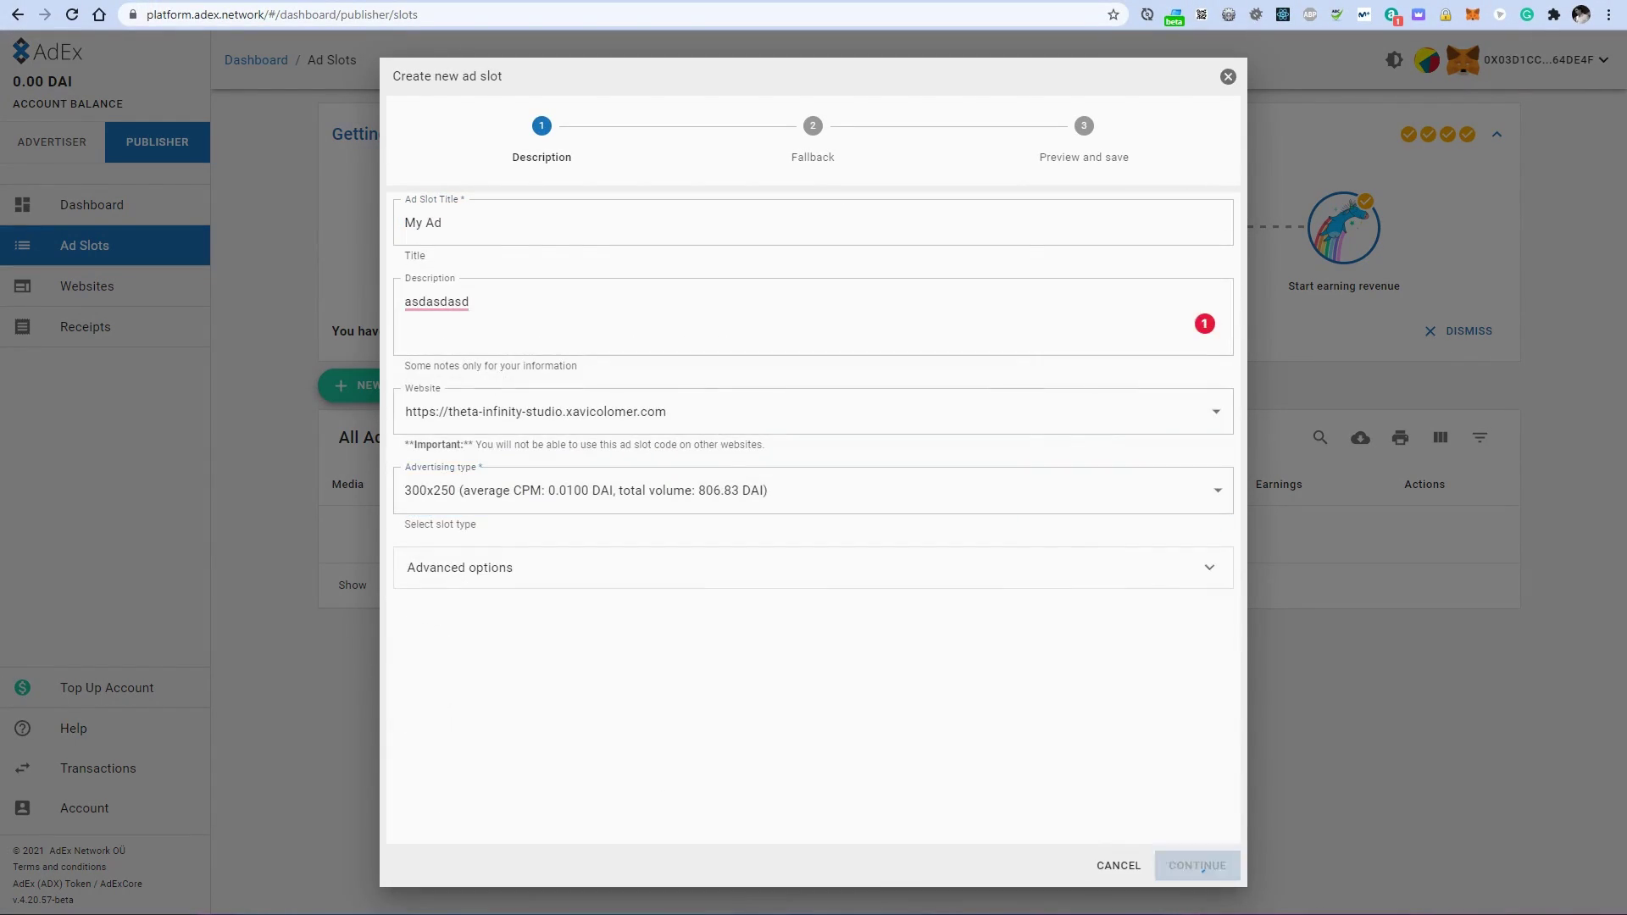
Task: Open Websites in the sidebar
Action: pyautogui.click(x=86, y=286)
